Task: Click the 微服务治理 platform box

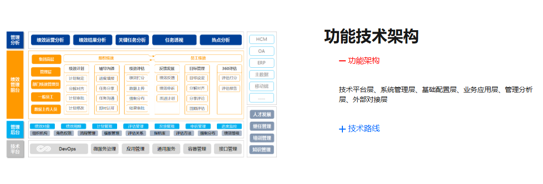Action: pyautogui.click(x=105, y=149)
